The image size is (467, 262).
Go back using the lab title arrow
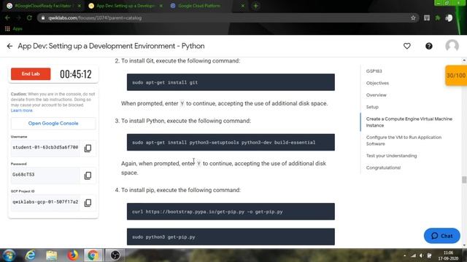click(x=9, y=46)
